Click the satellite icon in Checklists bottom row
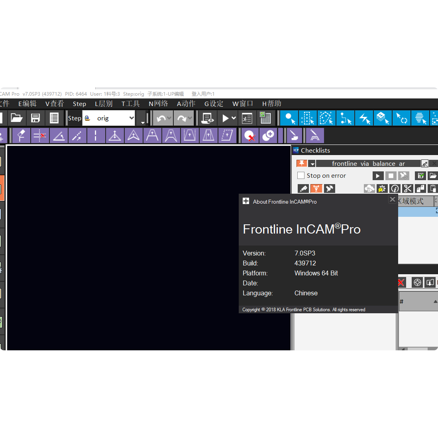The image size is (438, 438). 330,189
